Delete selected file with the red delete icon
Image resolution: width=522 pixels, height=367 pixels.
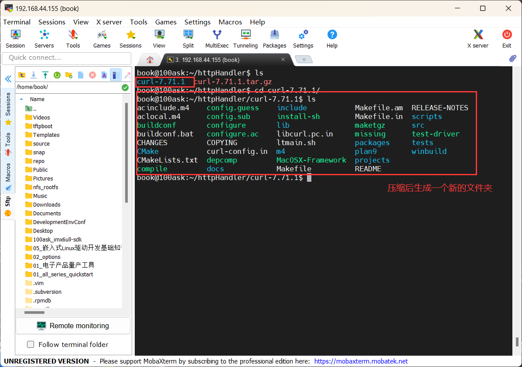92,75
